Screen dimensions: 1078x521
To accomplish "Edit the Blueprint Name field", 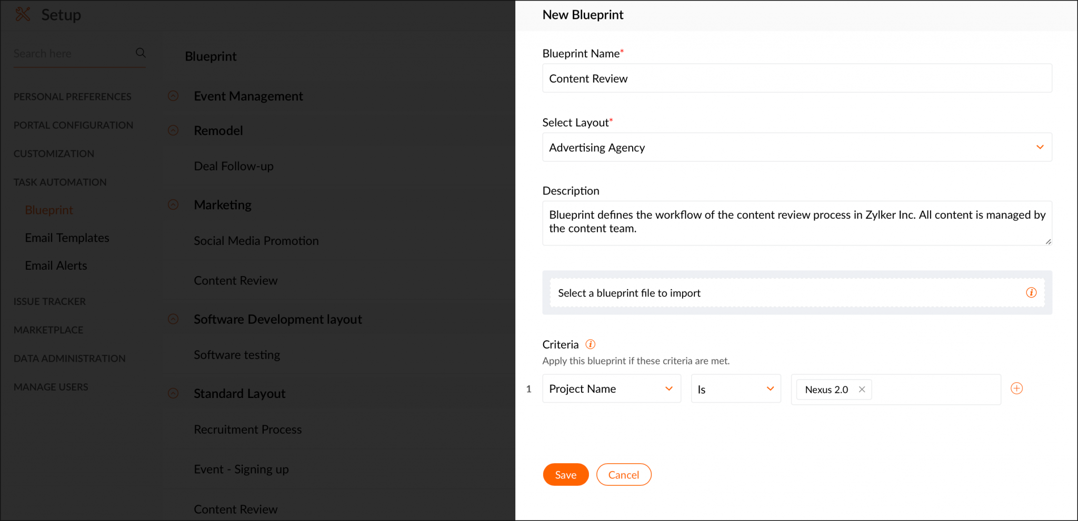I will coord(796,78).
